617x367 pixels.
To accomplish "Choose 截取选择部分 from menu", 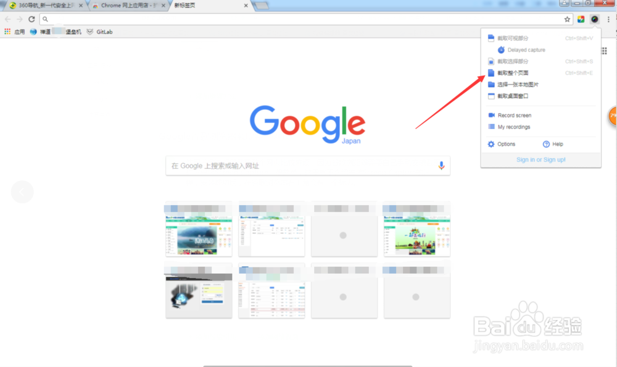I will (x=540, y=62).
